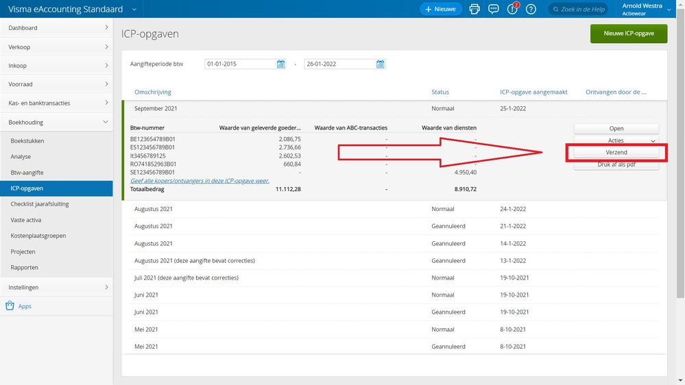The image size is (685, 385).
Task: Click the help question mark icon
Action: (531, 9)
